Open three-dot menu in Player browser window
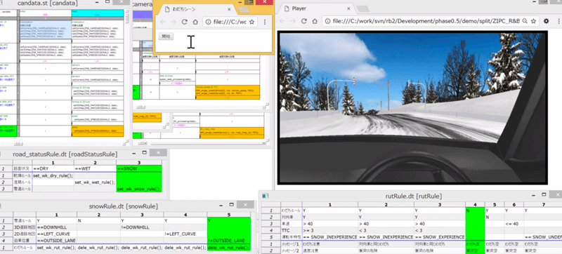The width and height of the screenshot is (562, 254). tap(558, 21)
